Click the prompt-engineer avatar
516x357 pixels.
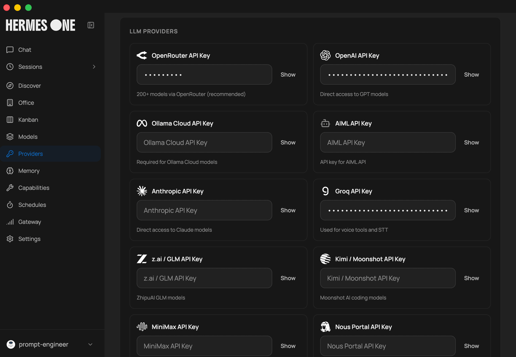tap(11, 344)
